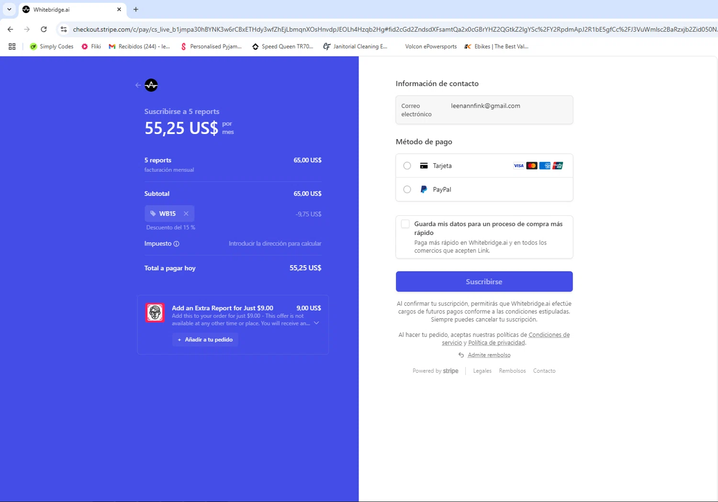Click the Visa card logo
Viewport: 718px width, 502px height.
[x=518, y=166]
